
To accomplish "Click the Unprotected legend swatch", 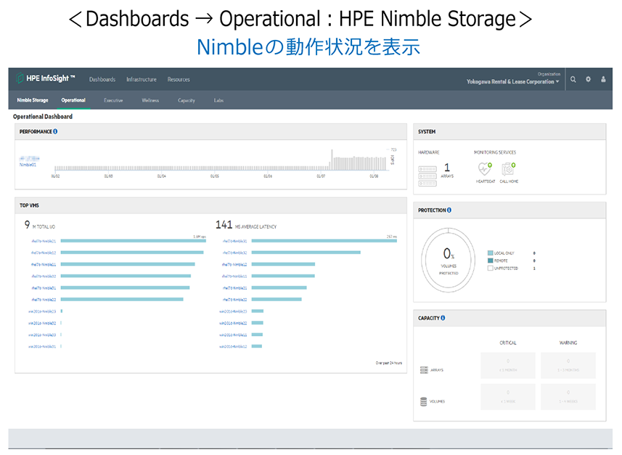I will 491,269.
